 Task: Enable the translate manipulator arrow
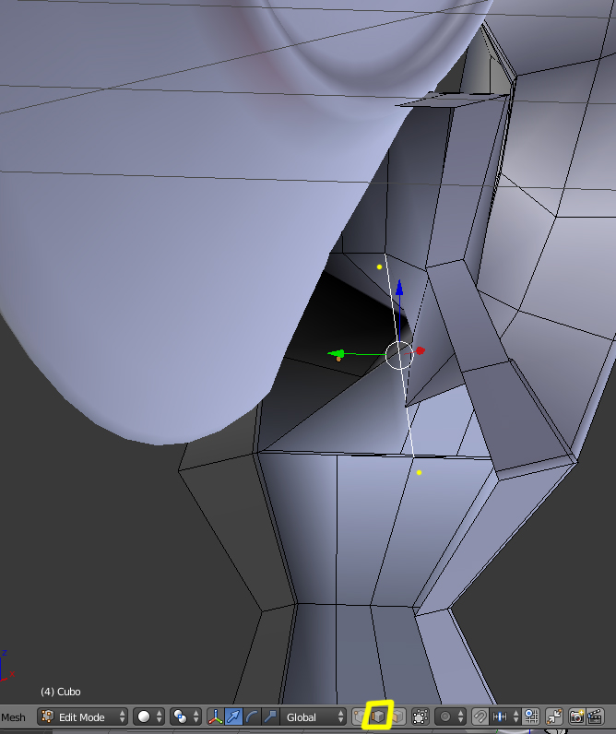233,716
